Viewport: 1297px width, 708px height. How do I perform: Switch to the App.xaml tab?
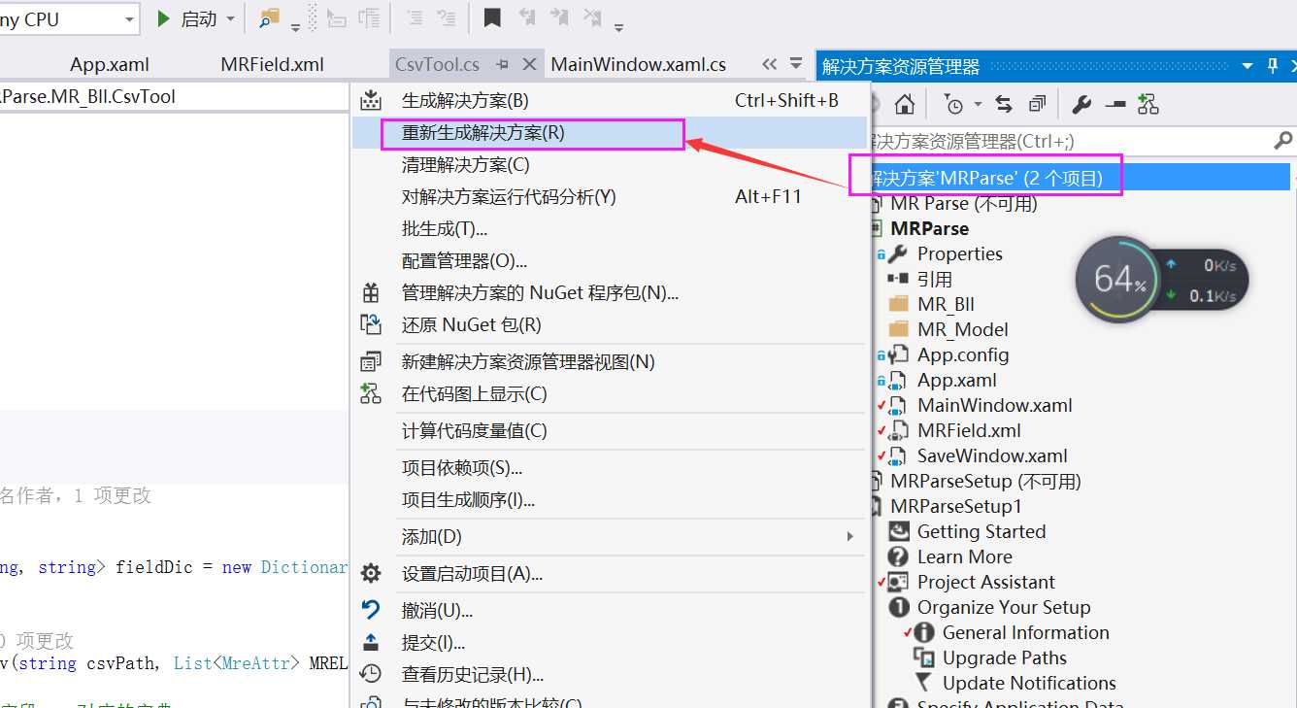tap(110, 65)
